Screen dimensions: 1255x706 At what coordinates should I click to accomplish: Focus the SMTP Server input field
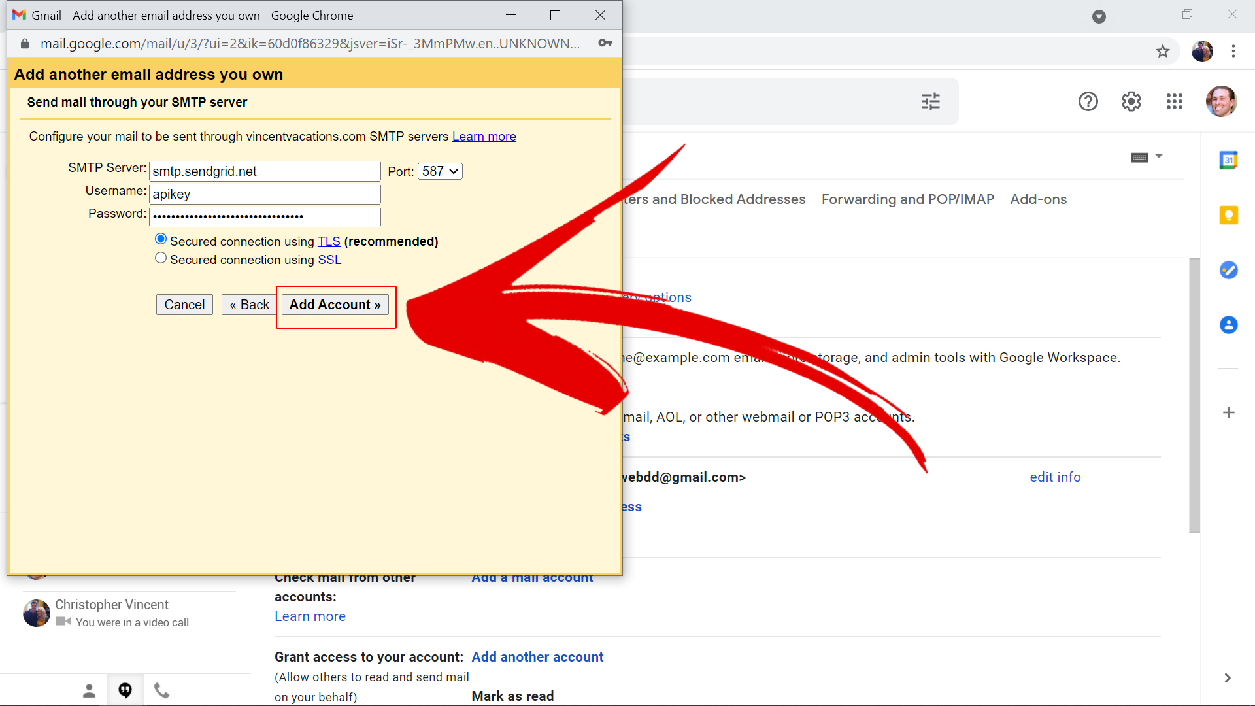(x=265, y=171)
